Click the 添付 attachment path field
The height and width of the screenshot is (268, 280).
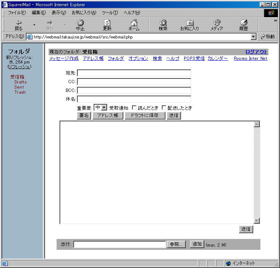coord(120,244)
